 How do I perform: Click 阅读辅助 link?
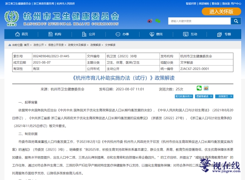[x=204, y=3]
